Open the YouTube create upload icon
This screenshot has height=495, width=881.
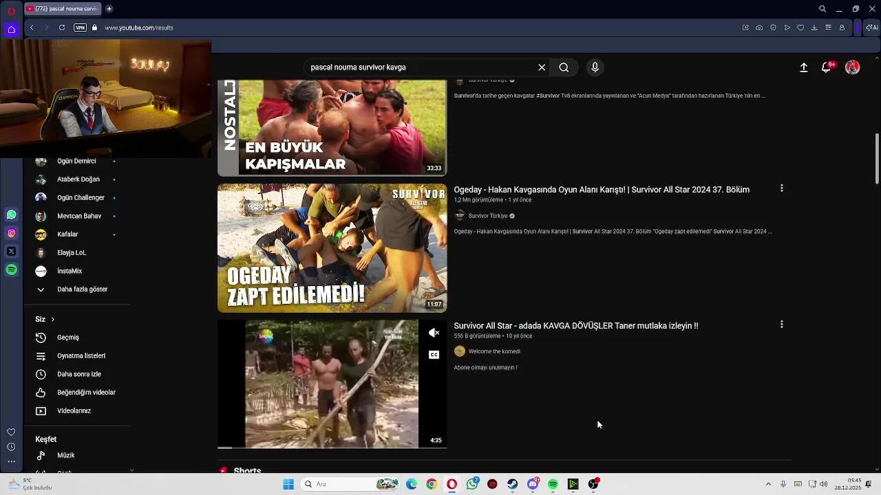803,67
